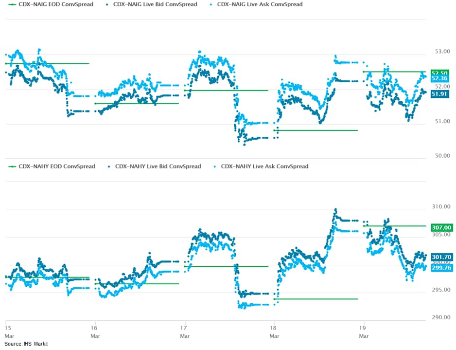
Task: Click the light blue dot beside CDX-NAHY Live Ask
Action: (215, 166)
